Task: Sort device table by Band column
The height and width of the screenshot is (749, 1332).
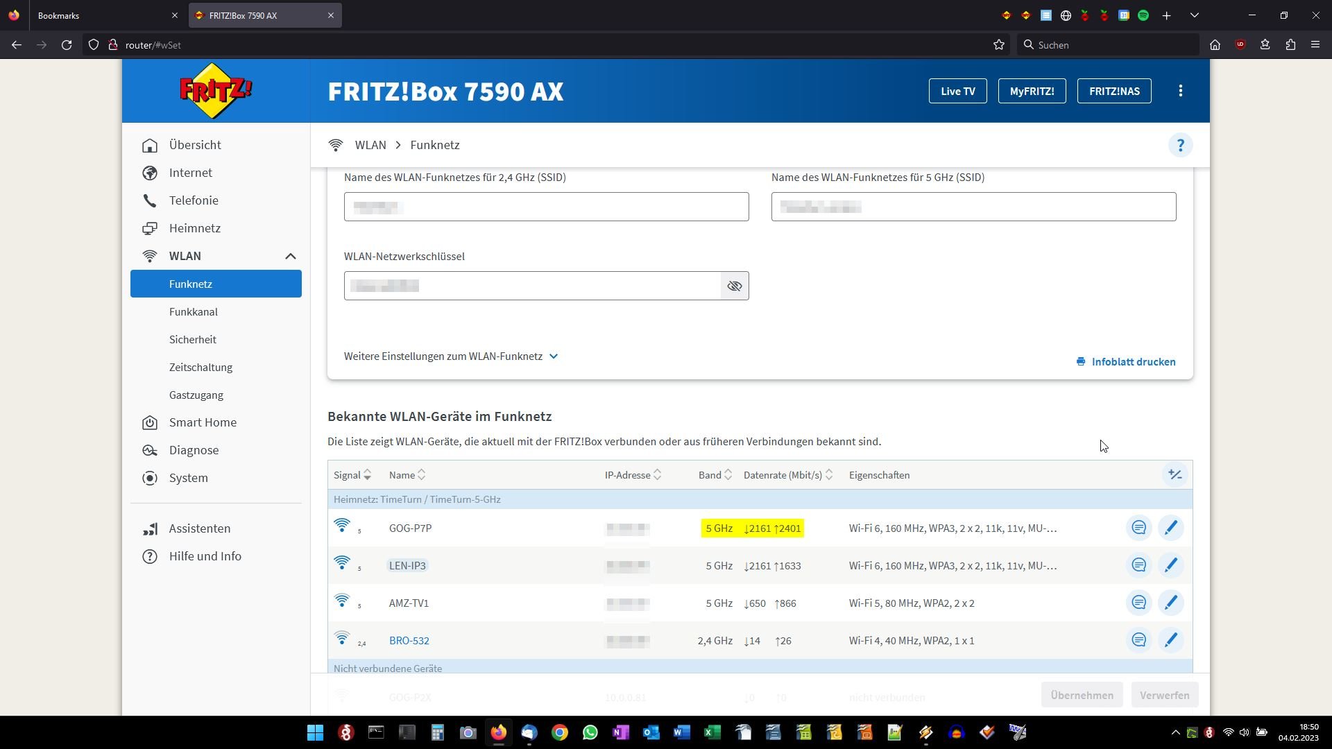Action: point(715,475)
